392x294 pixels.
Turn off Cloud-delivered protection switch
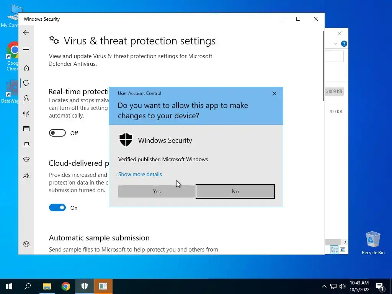click(x=57, y=207)
